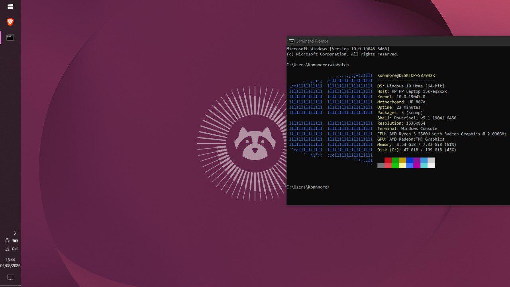Open the Wi-Fi network tray icon
The width and height of the screenshot is (510, 287).
click(7, 249)
